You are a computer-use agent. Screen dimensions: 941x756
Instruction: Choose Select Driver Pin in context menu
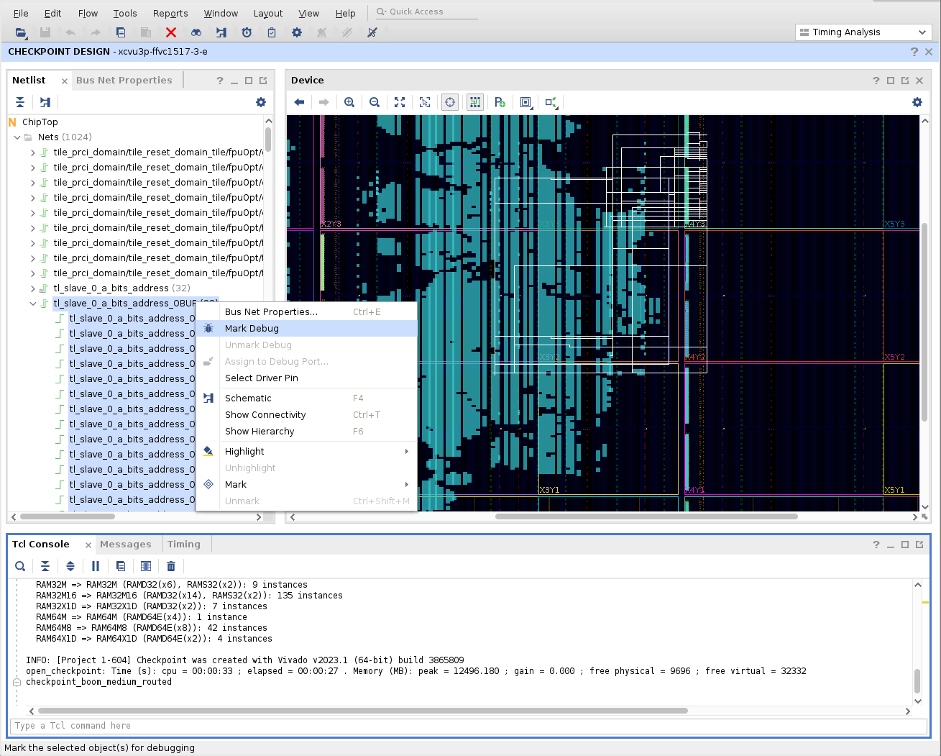click(307, 378)
